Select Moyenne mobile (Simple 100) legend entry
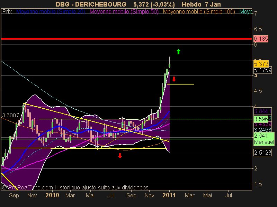 pos(199,12)
